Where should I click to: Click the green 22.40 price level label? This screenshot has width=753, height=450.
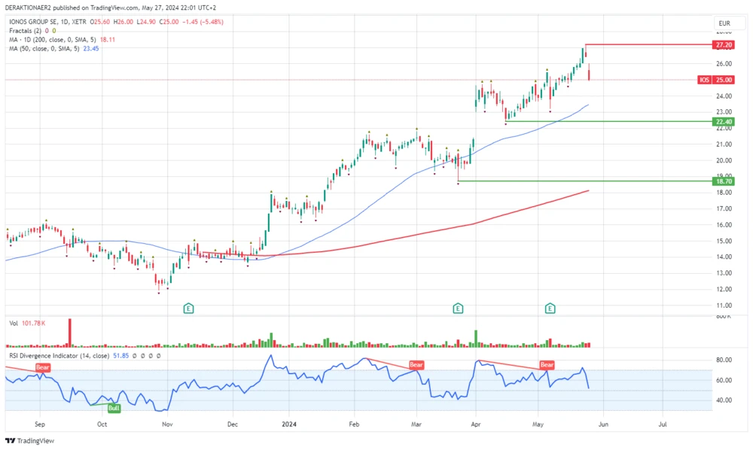pos(722,121)
